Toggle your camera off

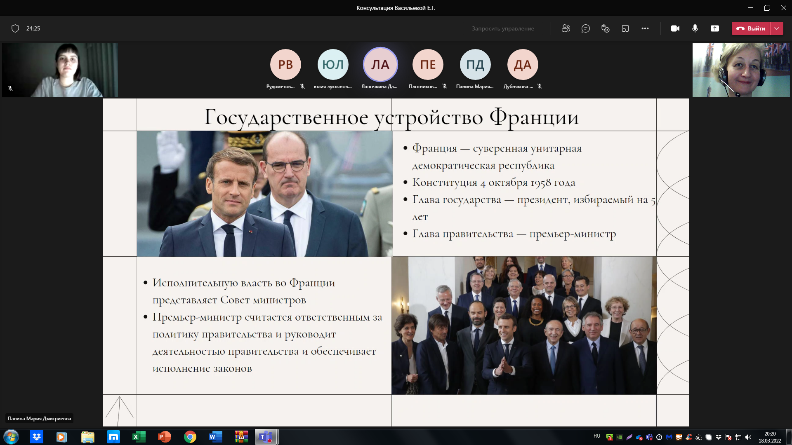coord(675,28)
